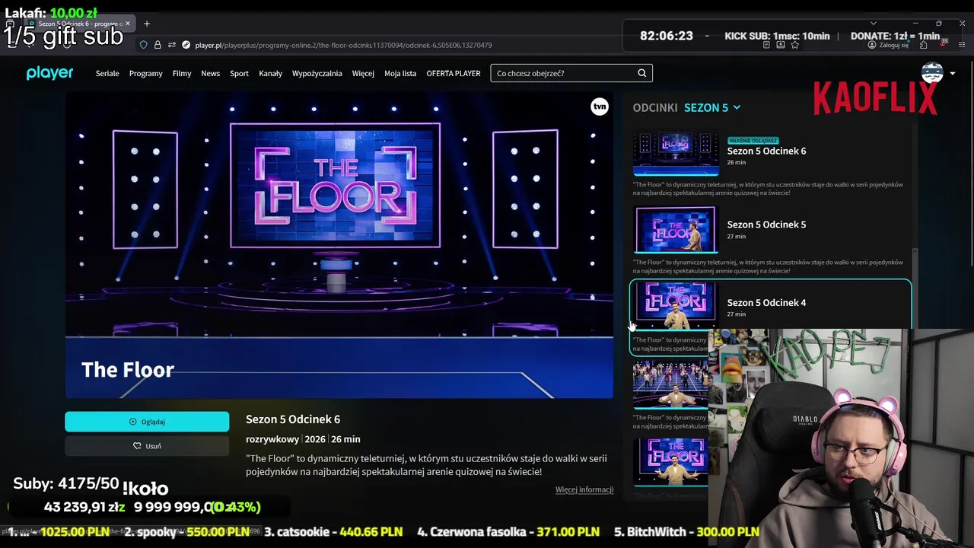
Task: Click the Player logo
Action: coord(49,73)
